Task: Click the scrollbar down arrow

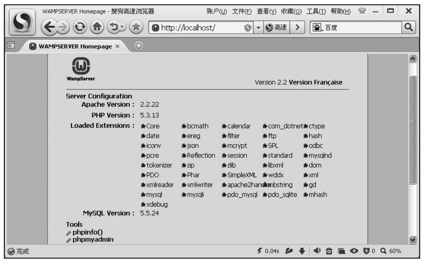Action: [x=413, y=239]
